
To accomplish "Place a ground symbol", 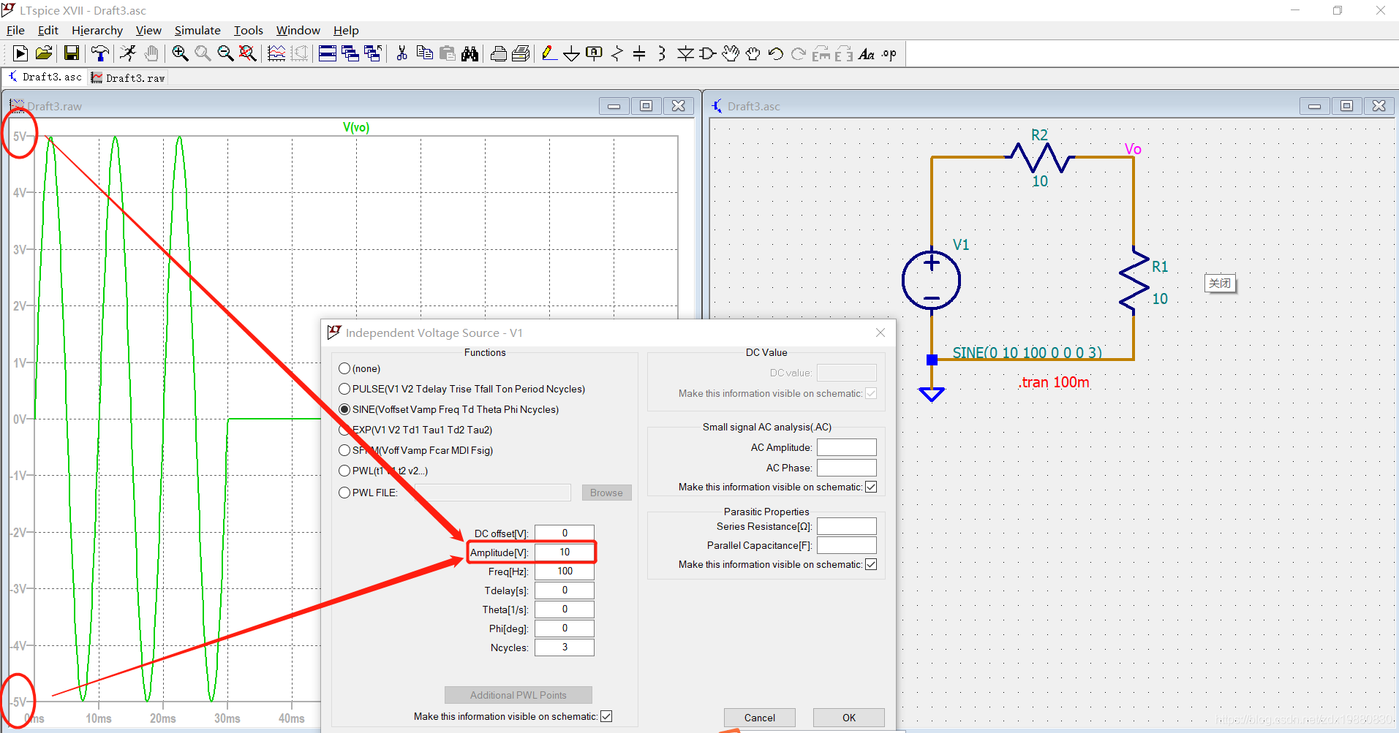I will [x=571, y=53].
